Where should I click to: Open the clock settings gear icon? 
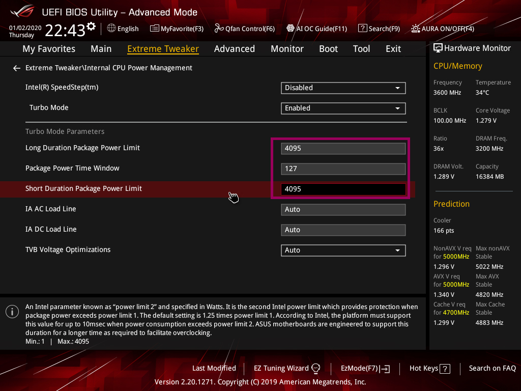pyautogui.click(x=91, y=26)
